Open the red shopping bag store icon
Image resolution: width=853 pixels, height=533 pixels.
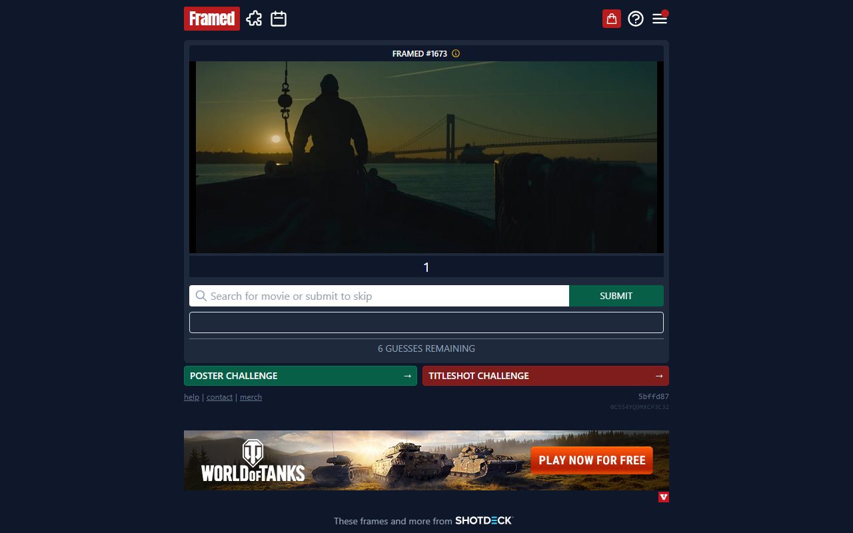pos(612,19)
